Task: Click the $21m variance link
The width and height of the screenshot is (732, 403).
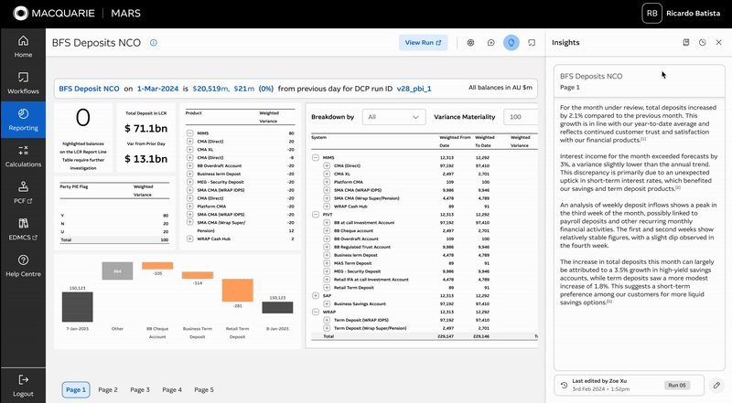Action: (x=244, y=89)
